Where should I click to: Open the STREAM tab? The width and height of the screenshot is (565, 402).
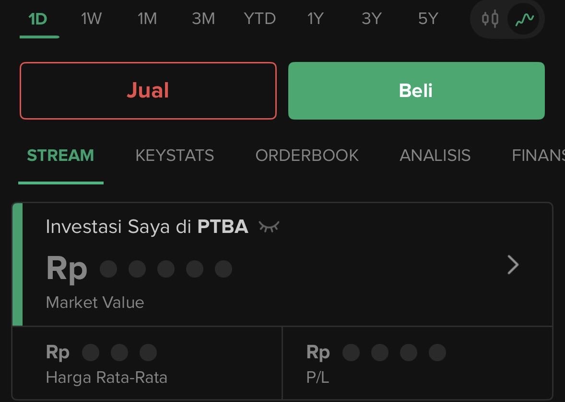60,156
